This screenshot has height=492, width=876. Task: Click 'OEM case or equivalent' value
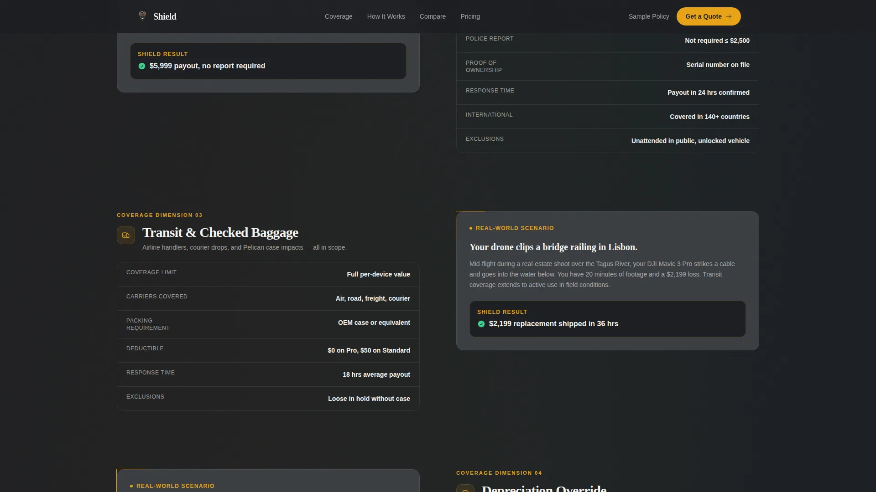[x=374, y=323]
